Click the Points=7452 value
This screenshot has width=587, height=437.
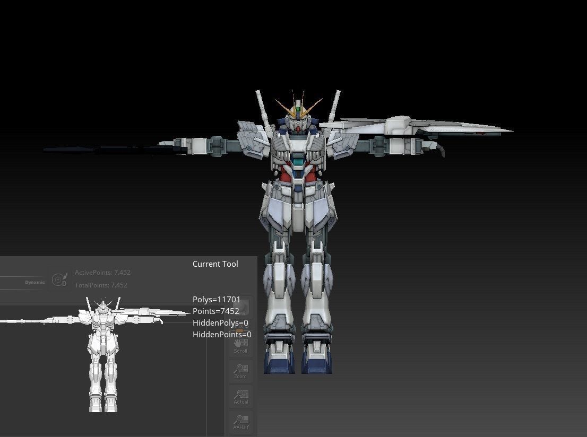[x=215, y=311]
